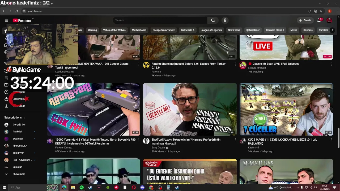Click the Create button
The height and width of the screenshot is (191, 340).
coord(305,20)
